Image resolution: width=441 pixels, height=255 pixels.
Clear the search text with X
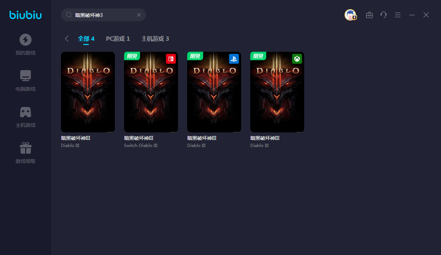click(139, 15)
